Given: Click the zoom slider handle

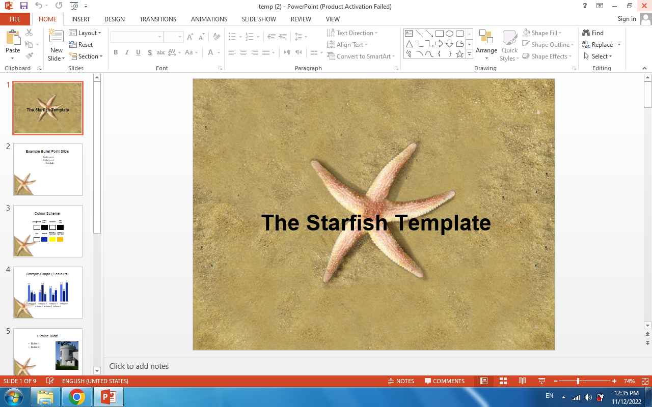Looking at the screenshot, I should (578, 381).
